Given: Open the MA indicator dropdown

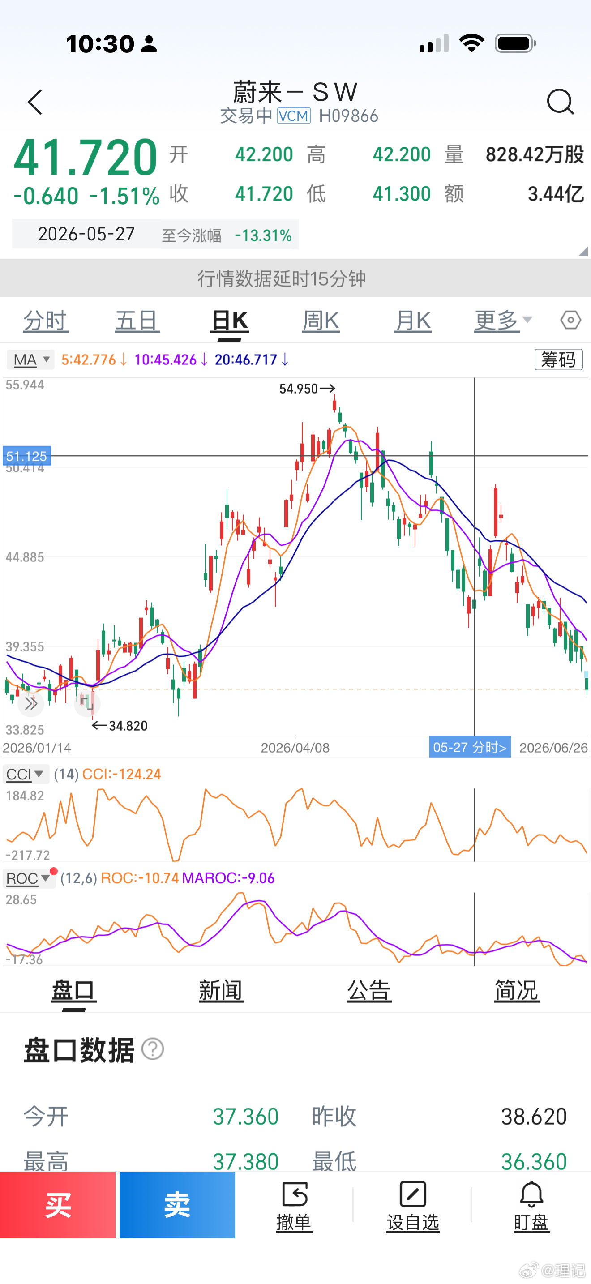Looking at the screenshot, I should coord(30,360).
